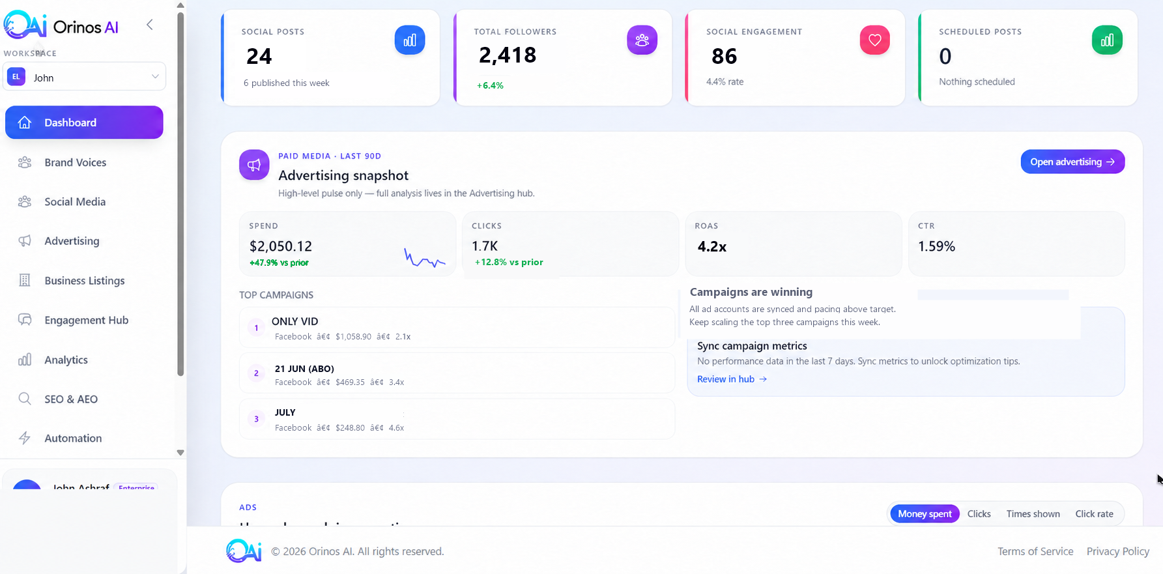Open the Dashboard menu item
The image size is (1163, 574).
[x=84, y=122]
